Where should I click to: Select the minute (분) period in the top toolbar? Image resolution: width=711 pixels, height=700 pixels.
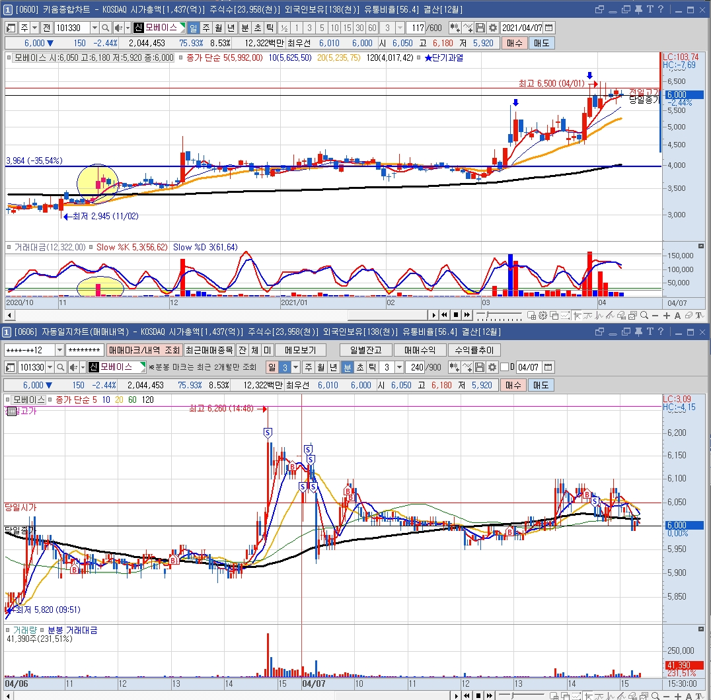pos(245,28)
